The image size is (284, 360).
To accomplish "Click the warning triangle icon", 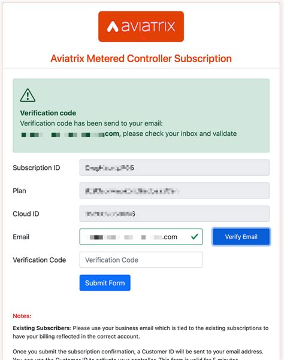I will (28, 95).
